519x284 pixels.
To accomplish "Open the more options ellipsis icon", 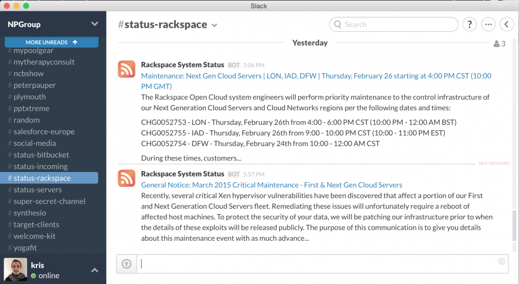I will coord(488,24).
